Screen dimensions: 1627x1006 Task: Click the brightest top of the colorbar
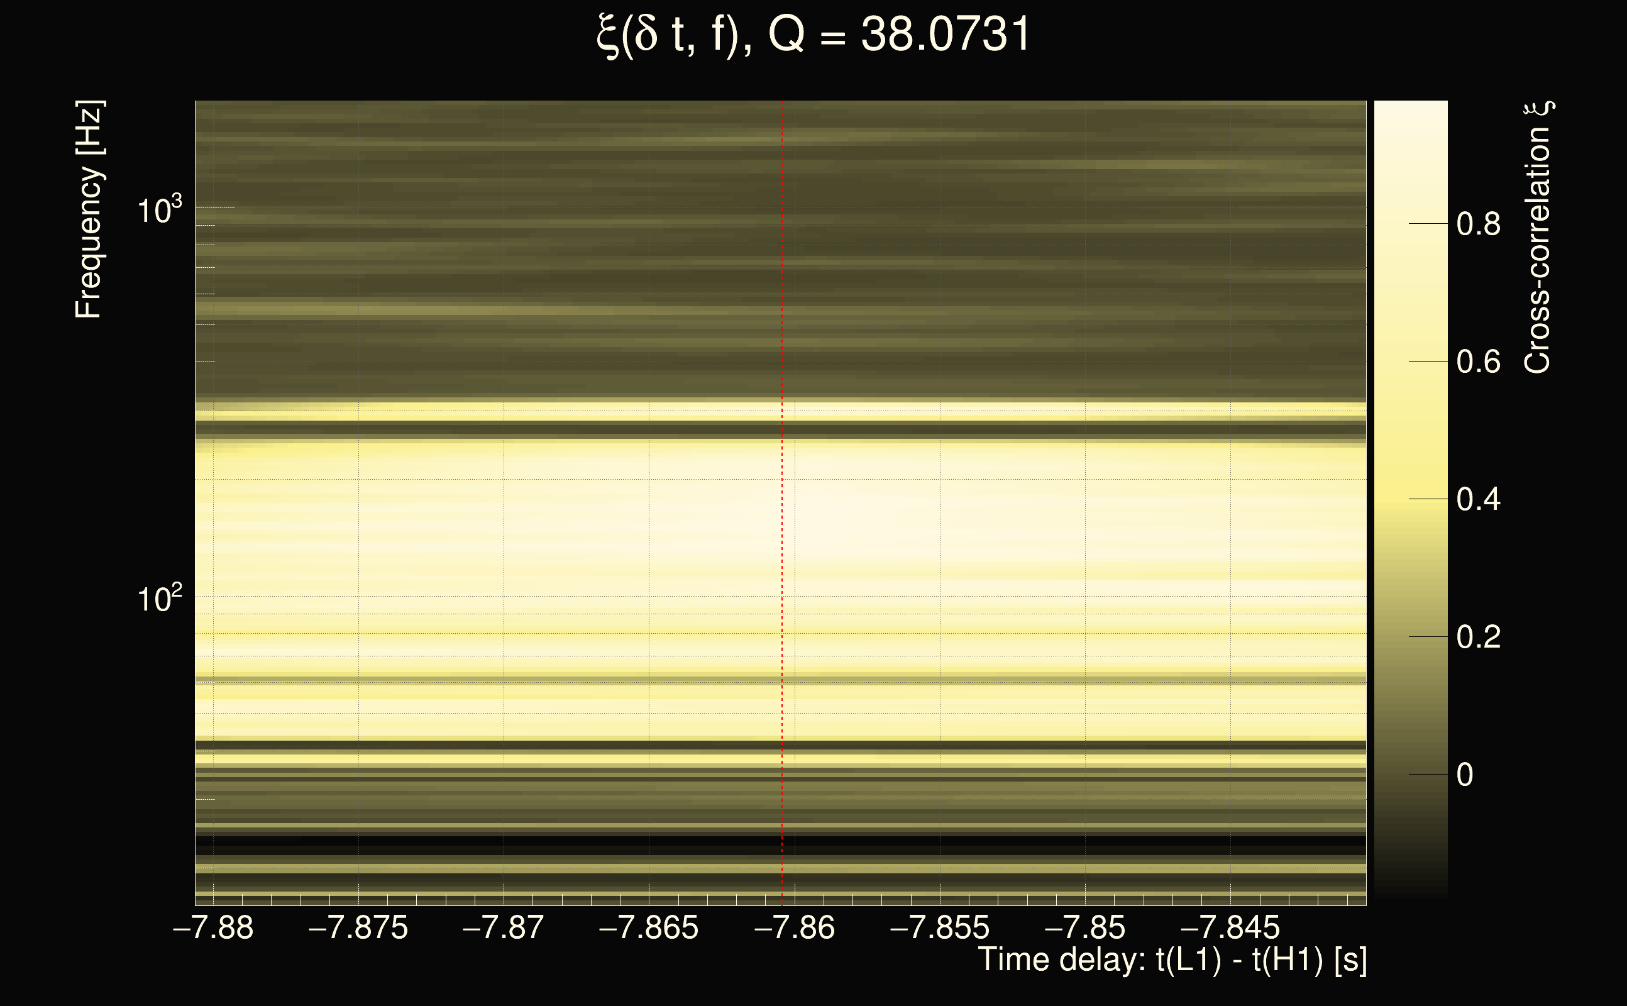pyautogui.click(x=1410, y=108)
